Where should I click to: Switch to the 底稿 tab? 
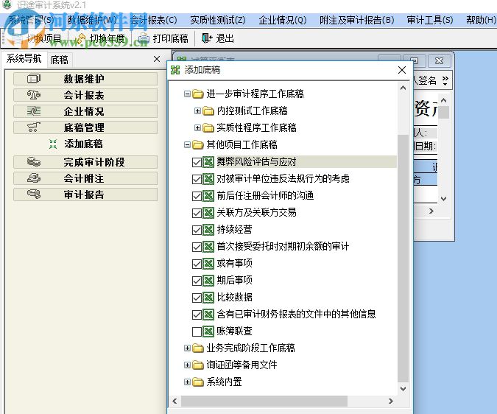click(x=60, y=60)
